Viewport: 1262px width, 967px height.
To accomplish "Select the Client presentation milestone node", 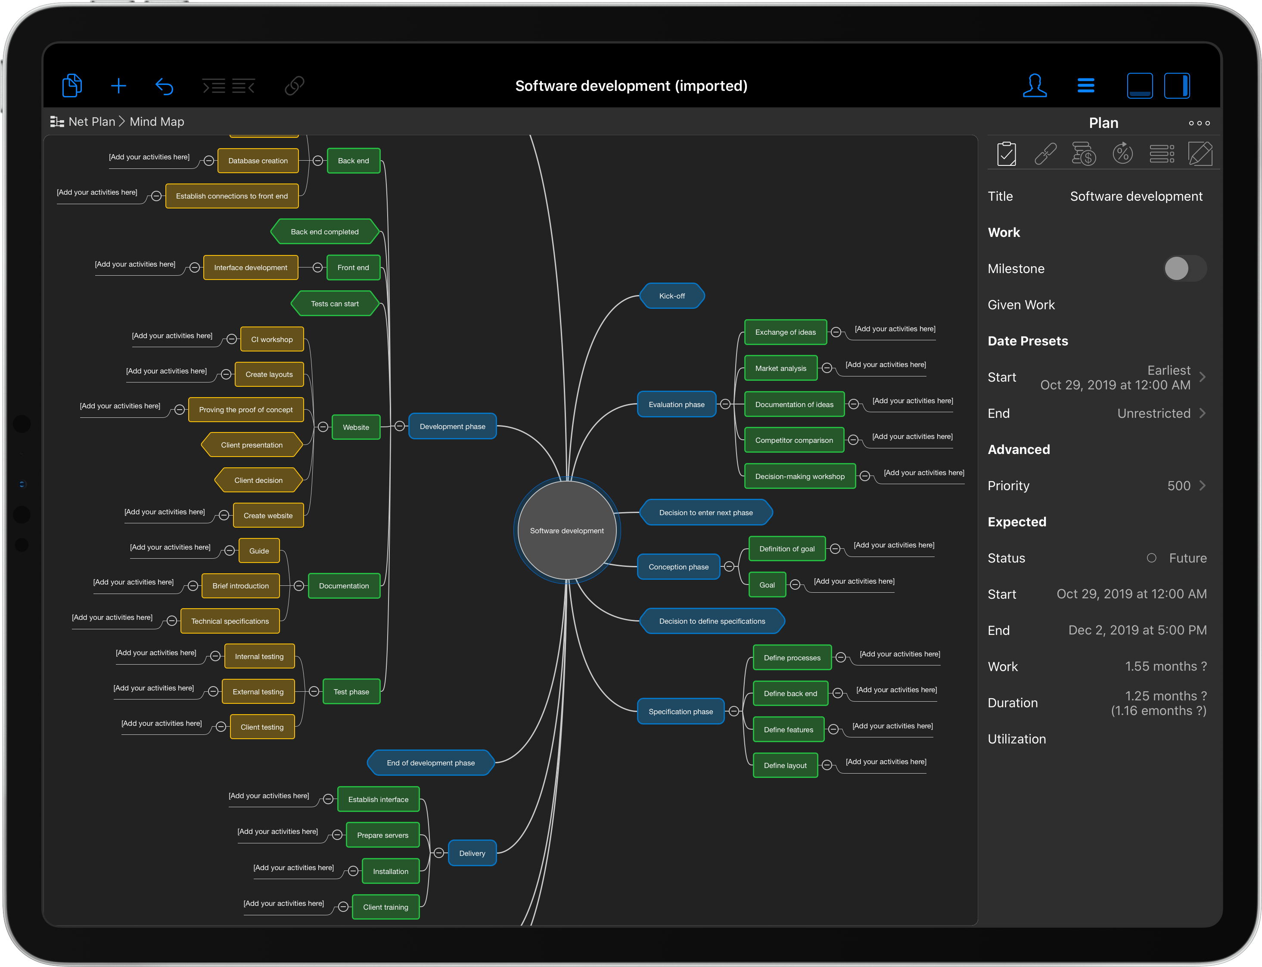I will pyautogui.click(x=252, y=445).
